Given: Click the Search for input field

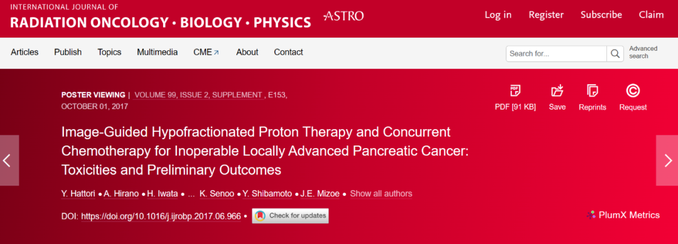Looking at the screenshot, I should [x=556, y=53].
